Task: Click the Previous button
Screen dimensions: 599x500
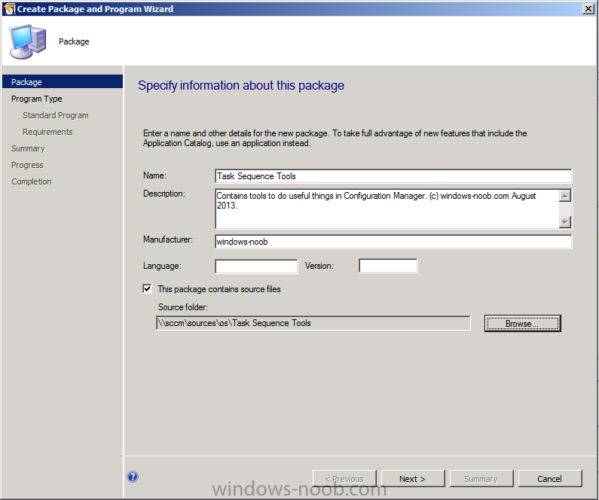Action: point(344,479)
